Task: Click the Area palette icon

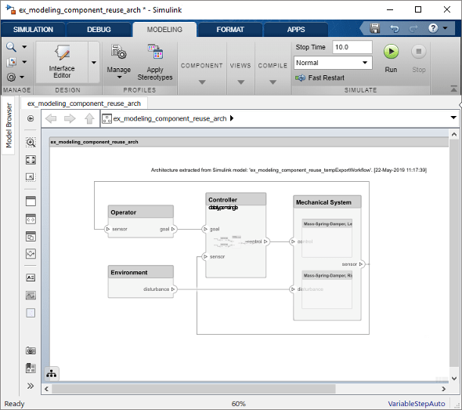Action: [31, 177]
